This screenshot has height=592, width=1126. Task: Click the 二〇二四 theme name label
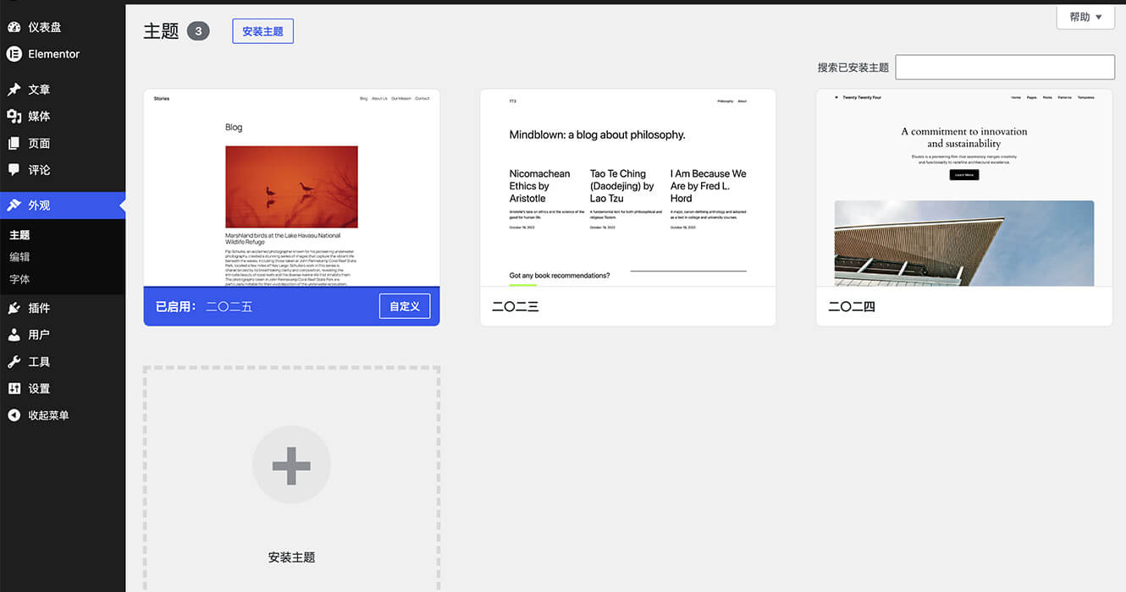852,306
